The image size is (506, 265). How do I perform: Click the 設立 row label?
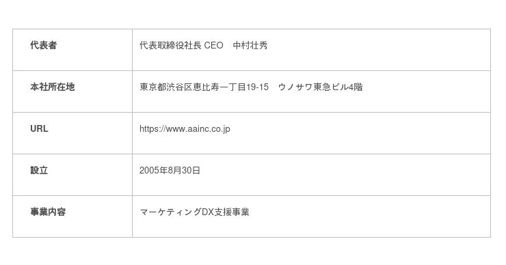pos(39,170)
